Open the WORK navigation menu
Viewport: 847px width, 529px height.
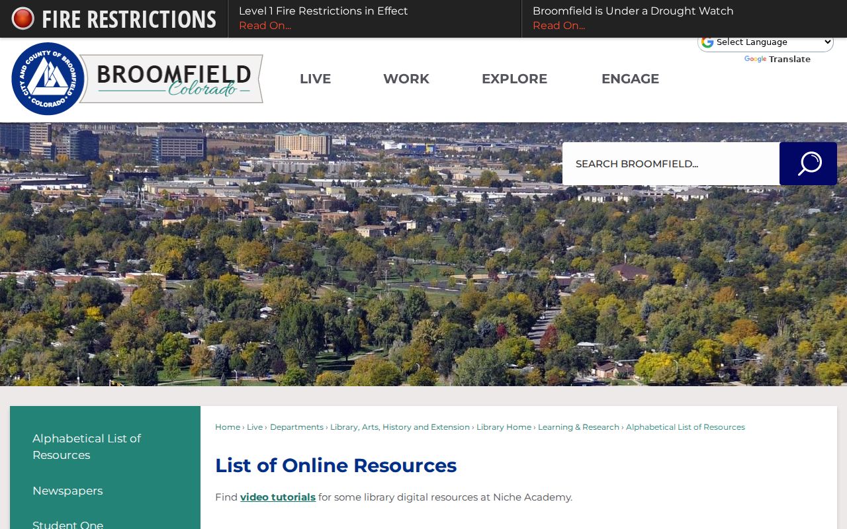406,79
